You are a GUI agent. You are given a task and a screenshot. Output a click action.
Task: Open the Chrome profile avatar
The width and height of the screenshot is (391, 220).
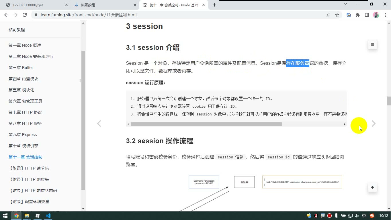click(376, 15)
